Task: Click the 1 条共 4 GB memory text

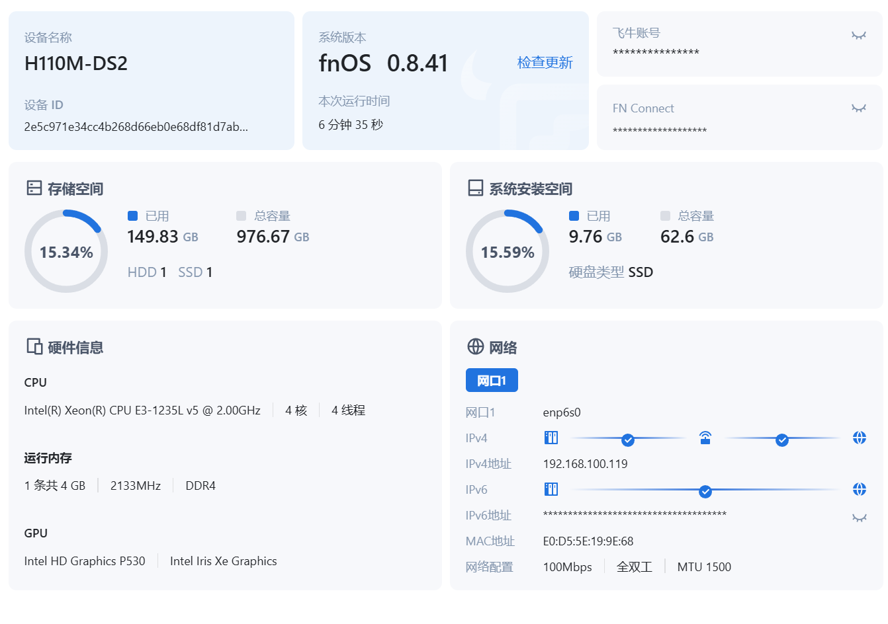Action: [55, 486]
